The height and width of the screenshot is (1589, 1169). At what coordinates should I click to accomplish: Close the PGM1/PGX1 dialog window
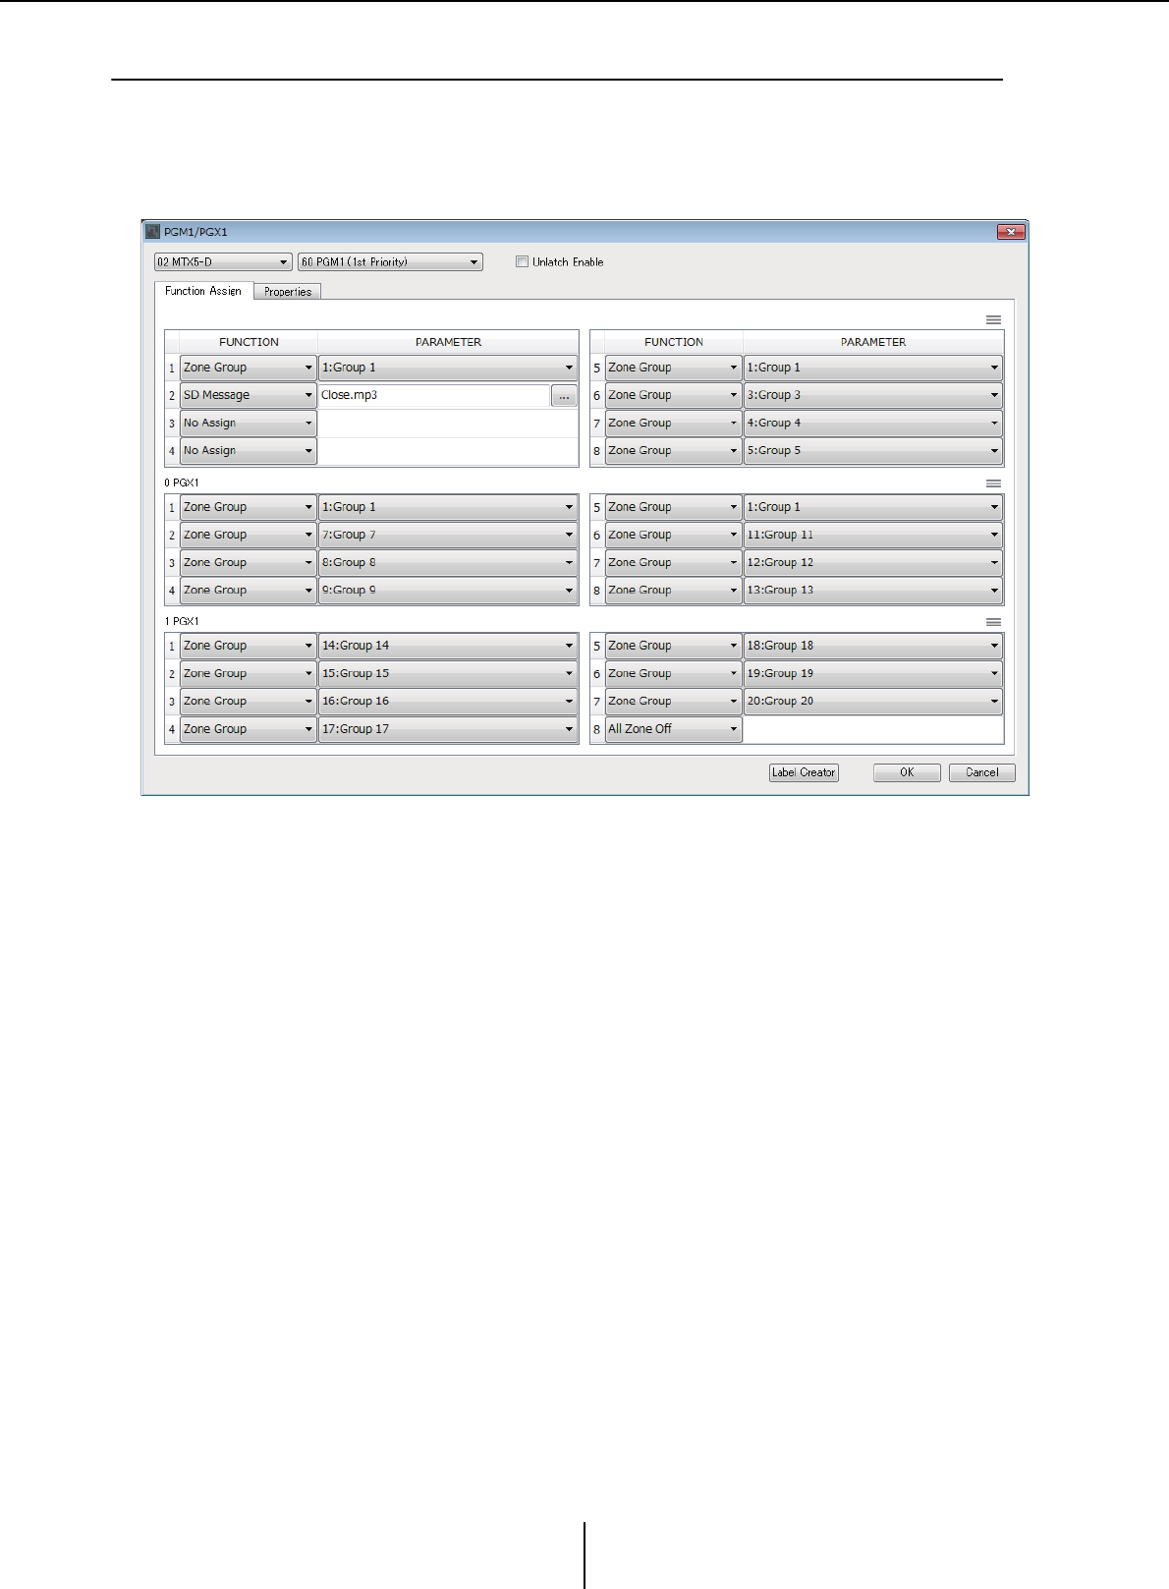pyautogui.click(x=1011, y=232)
